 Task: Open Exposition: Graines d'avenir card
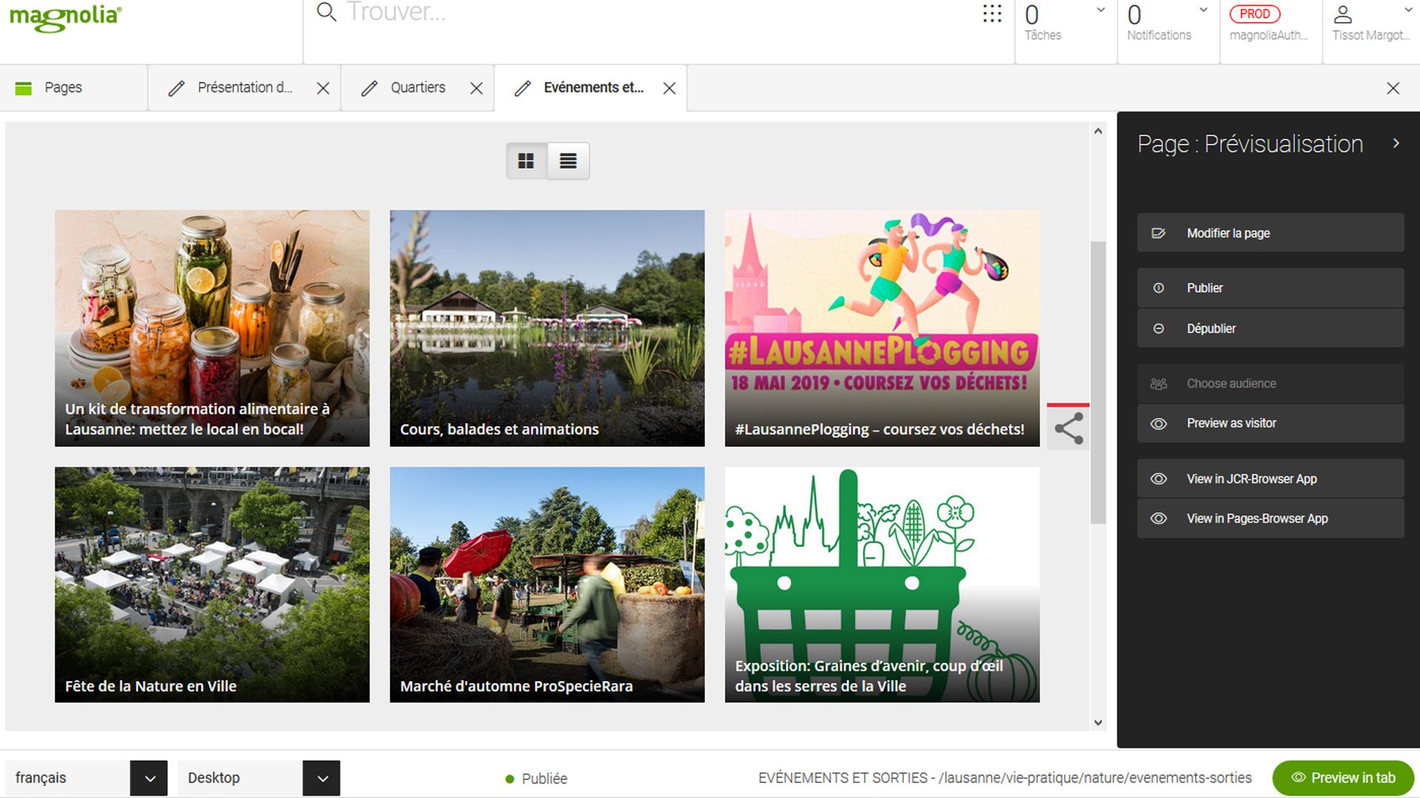click(x=882, y=585)
